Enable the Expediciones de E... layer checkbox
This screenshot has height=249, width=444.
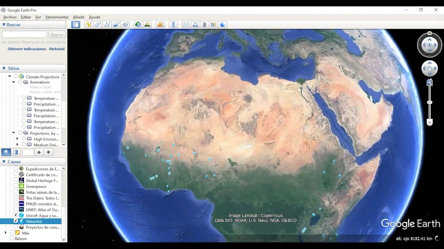[x=16, y=169]
